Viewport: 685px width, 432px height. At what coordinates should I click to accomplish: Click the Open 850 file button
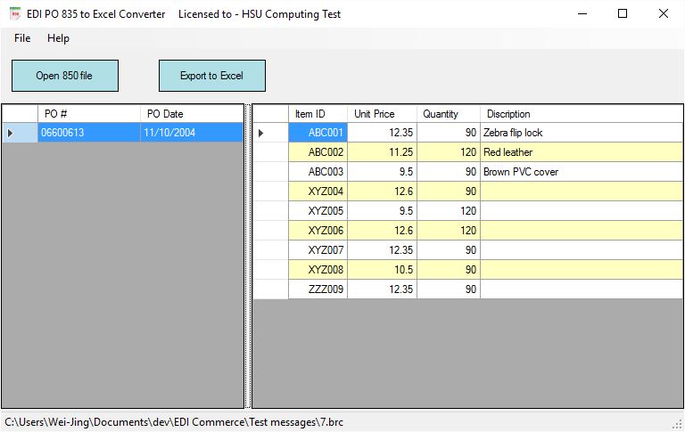coord(64,76)
